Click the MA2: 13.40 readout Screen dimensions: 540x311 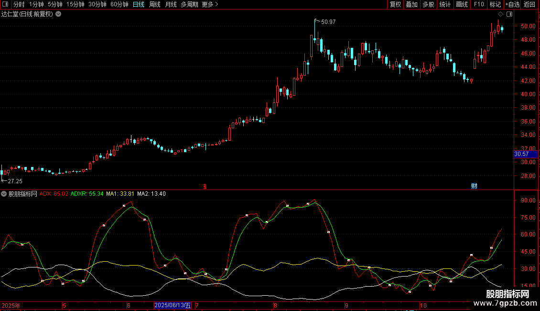click(151, 194)
